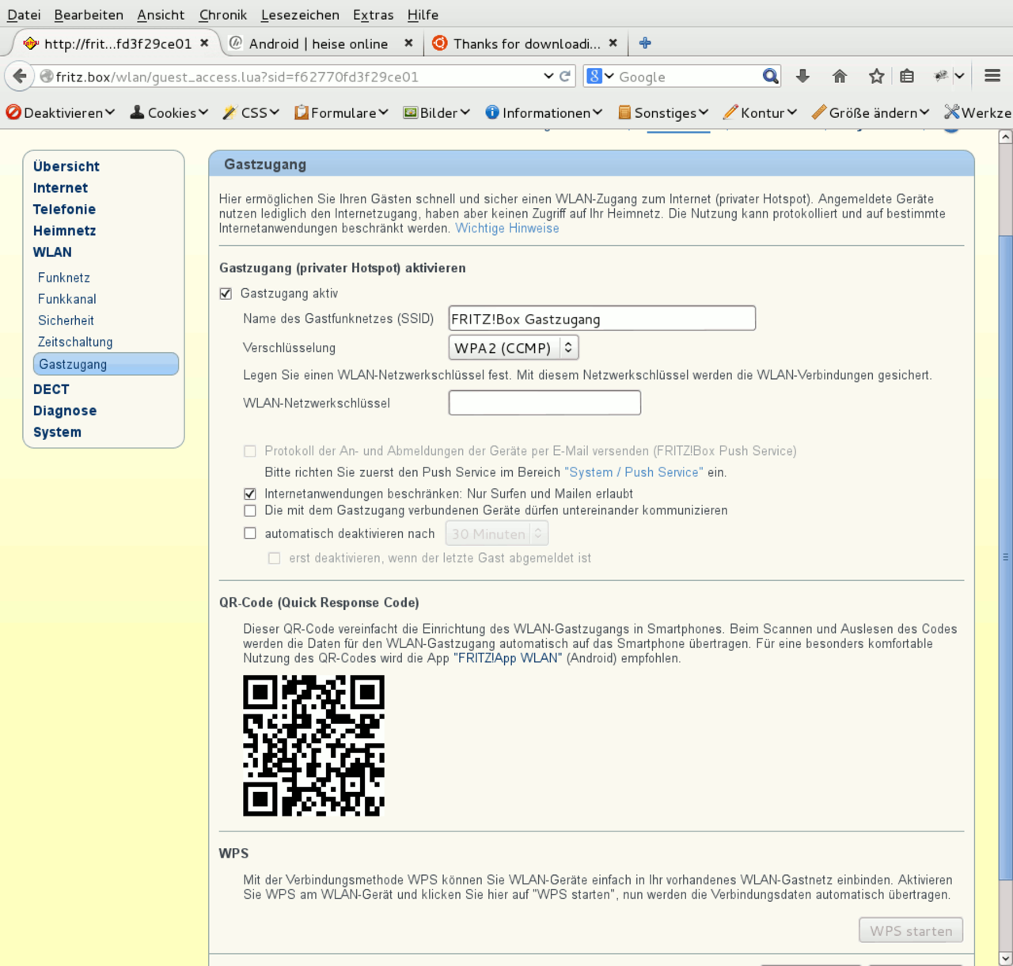Show bookmarks list icon

tap(907, 76)
